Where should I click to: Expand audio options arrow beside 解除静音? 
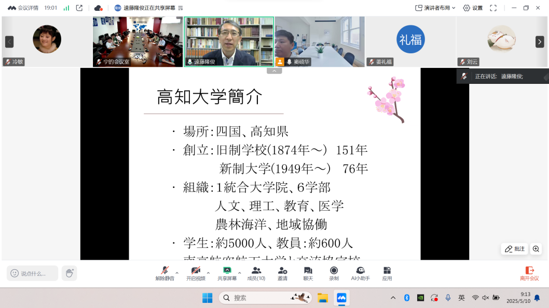[177, 273]
